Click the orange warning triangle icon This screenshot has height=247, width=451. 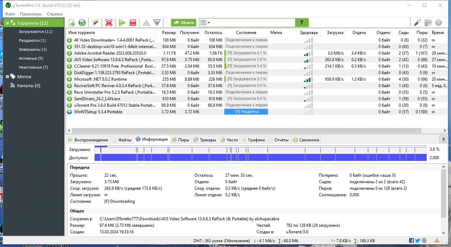[x=437, y=241]
